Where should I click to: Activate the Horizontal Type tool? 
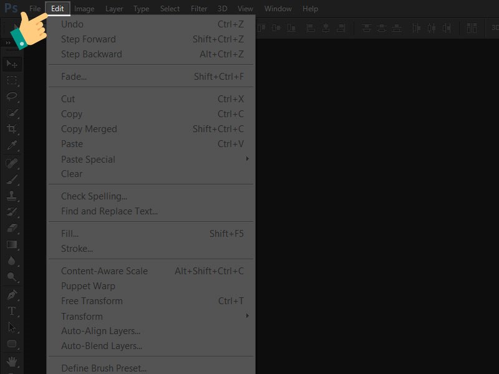tap(11, 310)
